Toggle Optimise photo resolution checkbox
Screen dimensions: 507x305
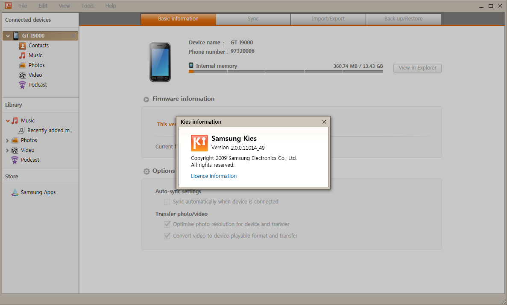click(x=167, y=224)
